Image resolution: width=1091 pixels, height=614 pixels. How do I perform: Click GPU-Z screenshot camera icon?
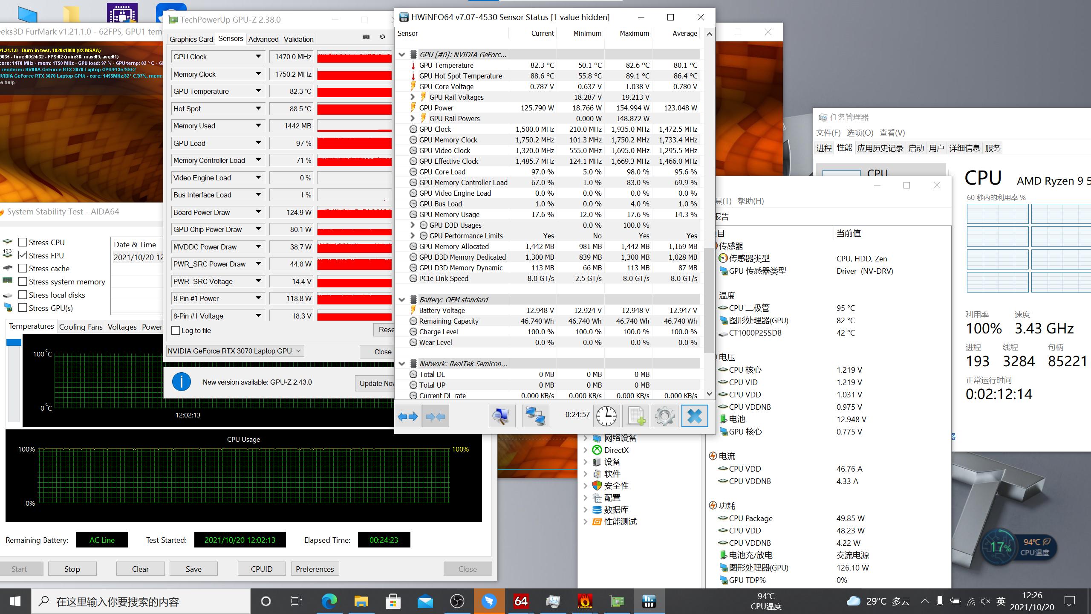(x=366, y=37)
